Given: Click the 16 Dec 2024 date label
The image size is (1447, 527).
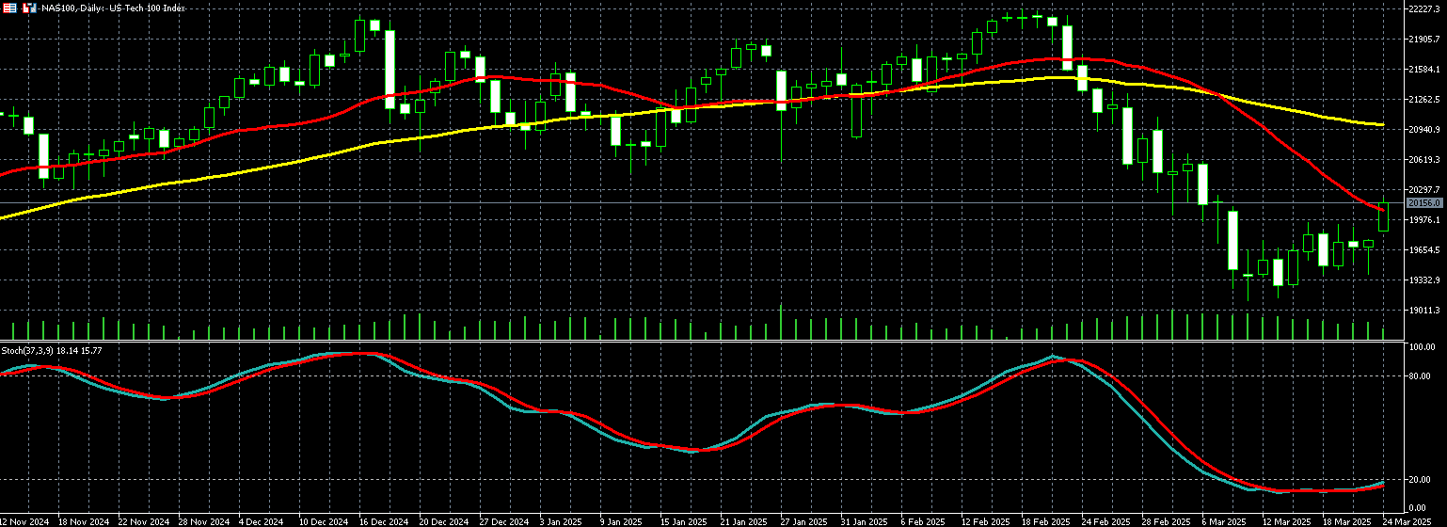Looking at the screenshot, I should point(385,520).
